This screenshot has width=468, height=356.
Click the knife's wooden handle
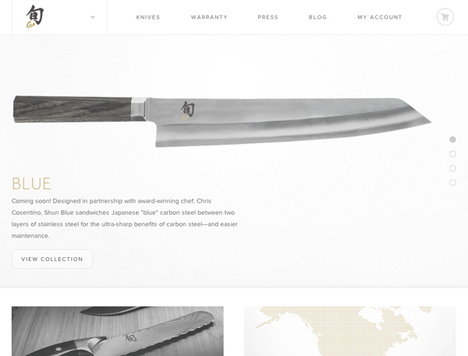click(73, 109)
